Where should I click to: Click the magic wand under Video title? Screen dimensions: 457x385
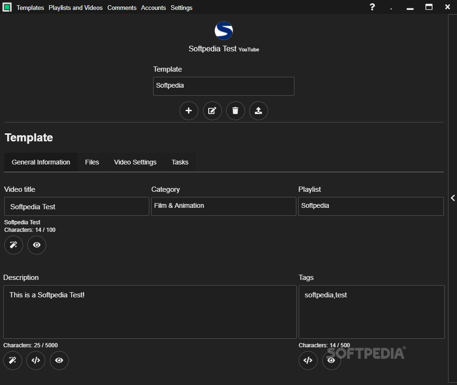(13, 245)
